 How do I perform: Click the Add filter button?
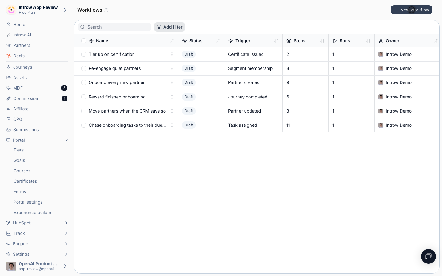click(x=169, y=27)
